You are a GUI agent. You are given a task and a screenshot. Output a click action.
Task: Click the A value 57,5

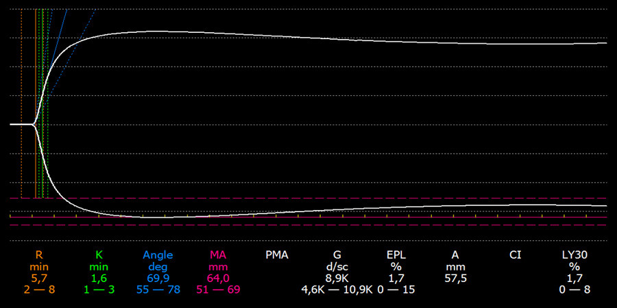(455, 278)
